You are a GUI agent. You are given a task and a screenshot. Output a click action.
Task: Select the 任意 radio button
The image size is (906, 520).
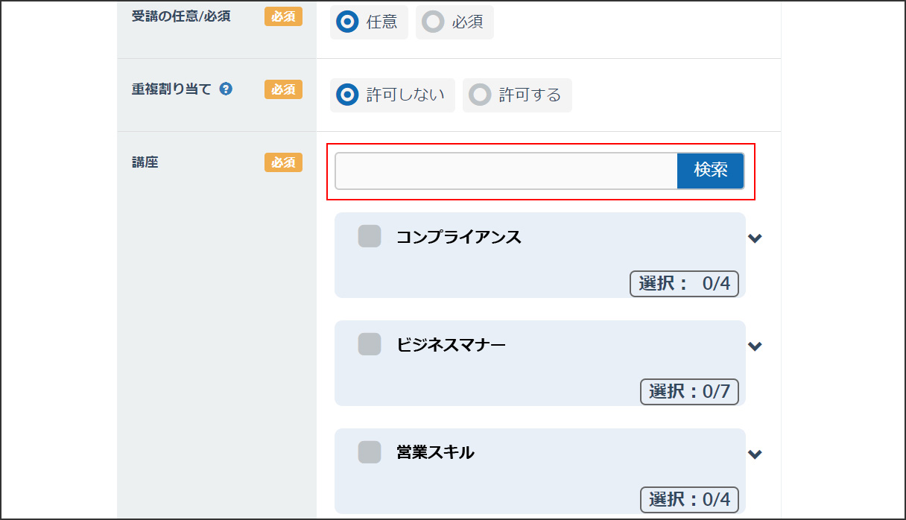pyautogui.click(x=369, y=22)
